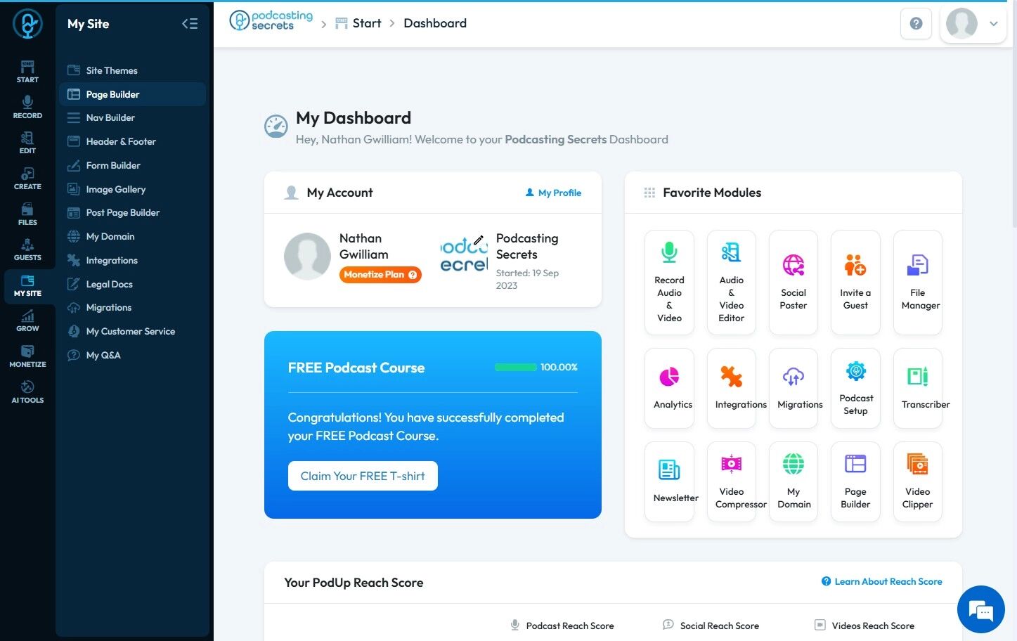This screenshot has width=1017, height=641.
Task: Select Page Builder in the sidebar menu
Action: coord(133,94)
